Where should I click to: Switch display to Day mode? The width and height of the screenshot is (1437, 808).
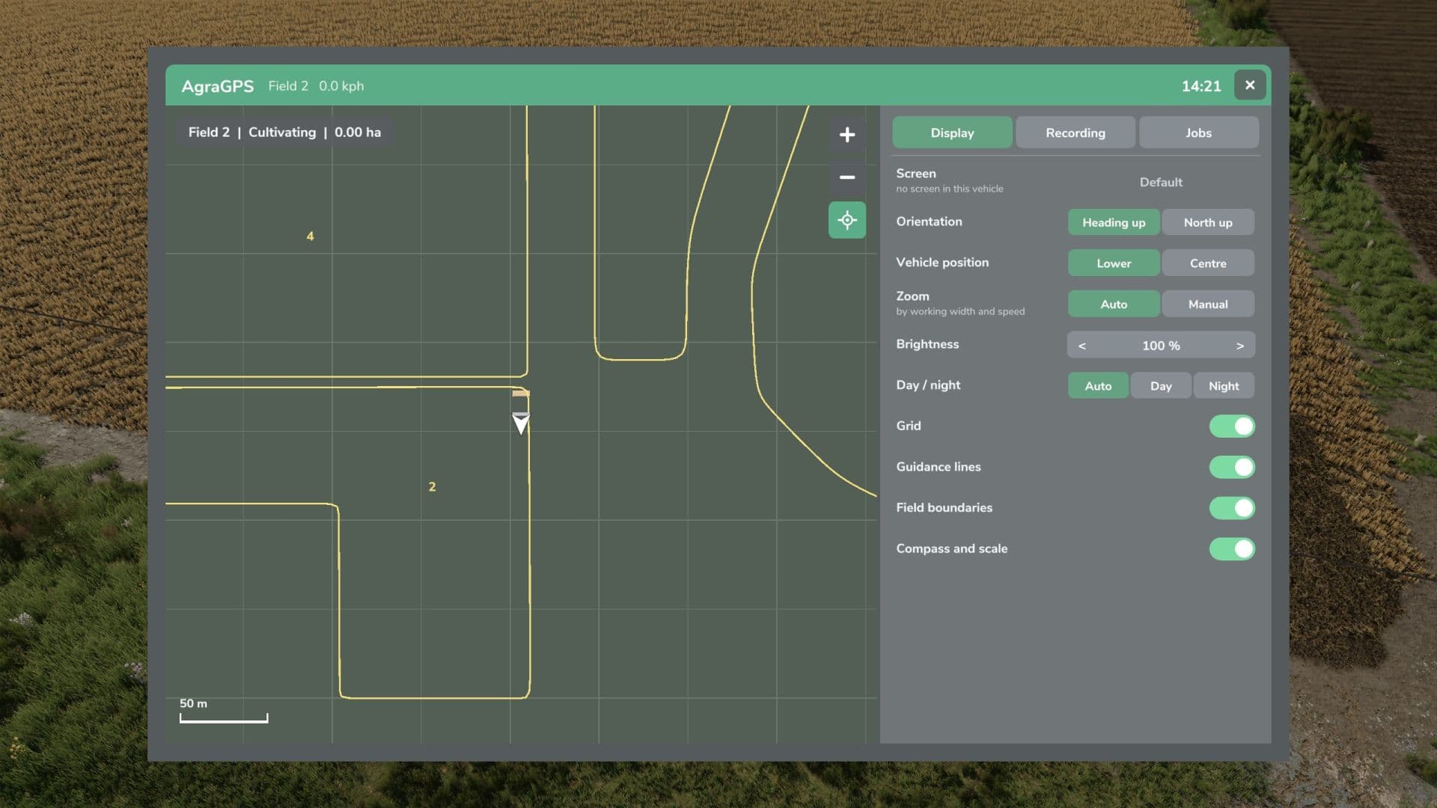tap(1161, 386)
